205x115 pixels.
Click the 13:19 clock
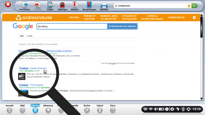pyautogui.click(x=196, y=109)
